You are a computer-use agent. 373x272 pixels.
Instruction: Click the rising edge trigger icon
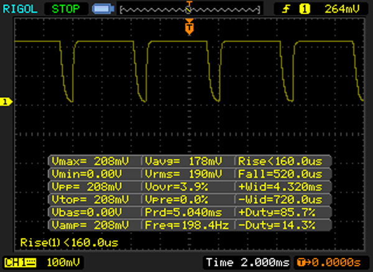click(x=286, y=9)
